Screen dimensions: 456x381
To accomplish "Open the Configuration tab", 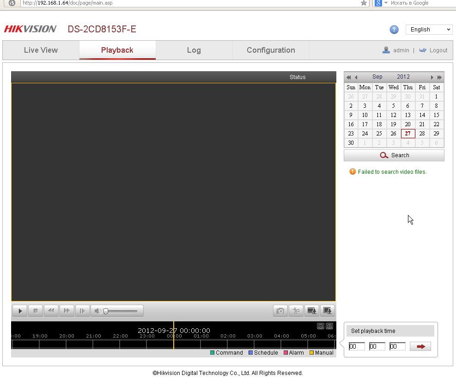I will coord(271,50).
